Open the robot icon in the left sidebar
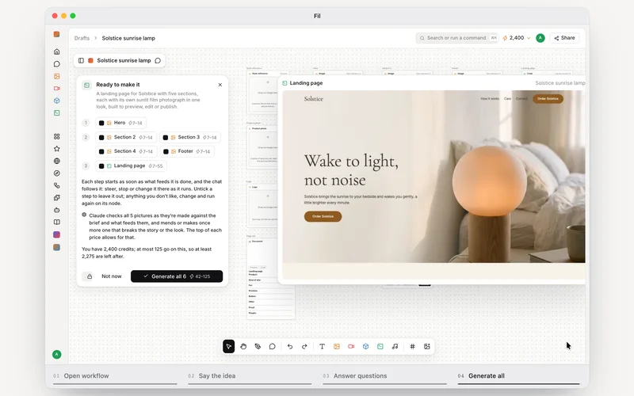Viewport: 634px width, 396px height. [56, 210]
